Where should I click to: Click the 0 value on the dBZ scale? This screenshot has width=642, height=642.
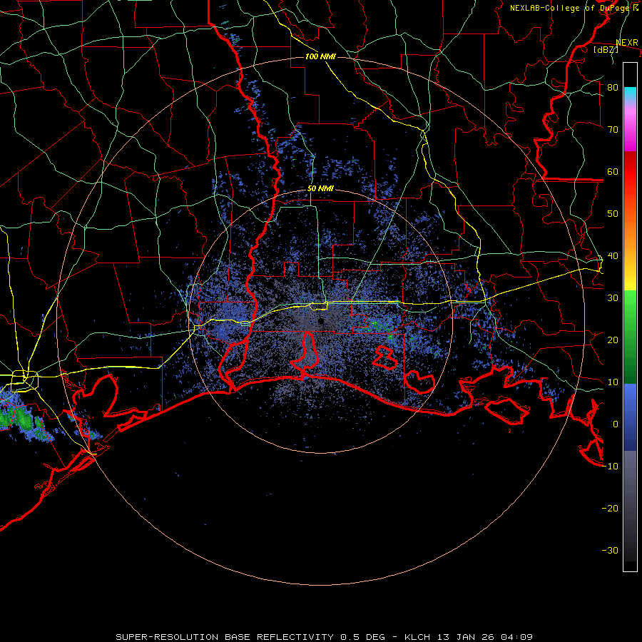616,424
